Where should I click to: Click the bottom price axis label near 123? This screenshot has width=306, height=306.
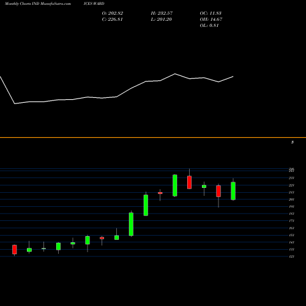(x=292, y=256)
